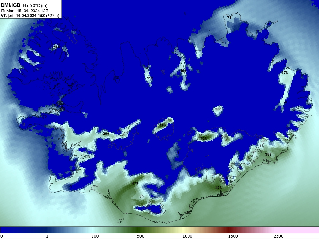Click the map value 473

[219, 188]
